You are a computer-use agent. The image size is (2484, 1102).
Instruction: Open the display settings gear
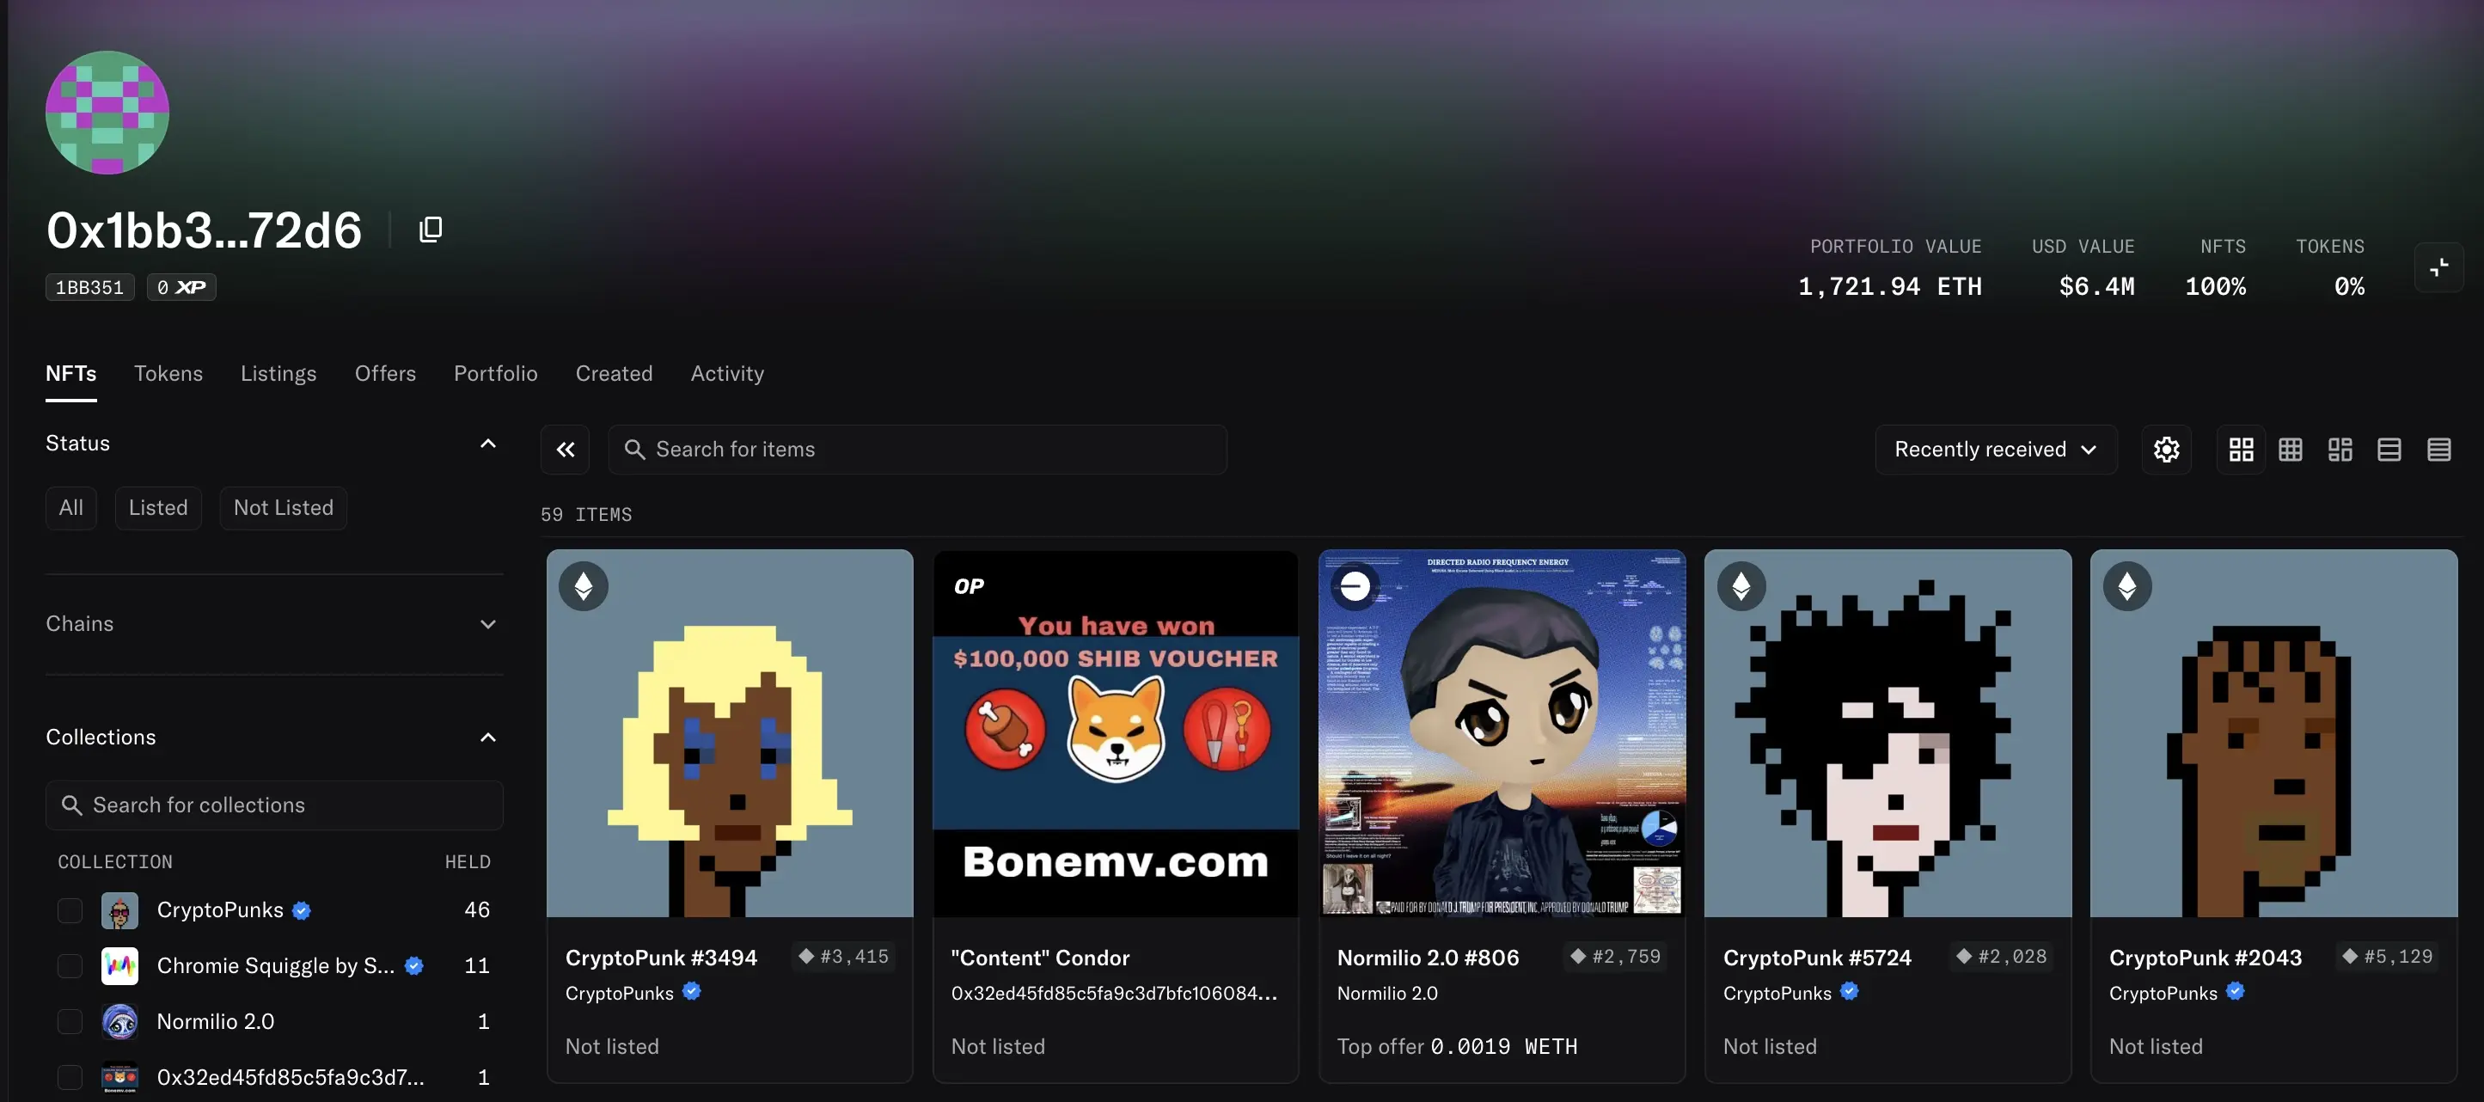[x=2166, y=450]
